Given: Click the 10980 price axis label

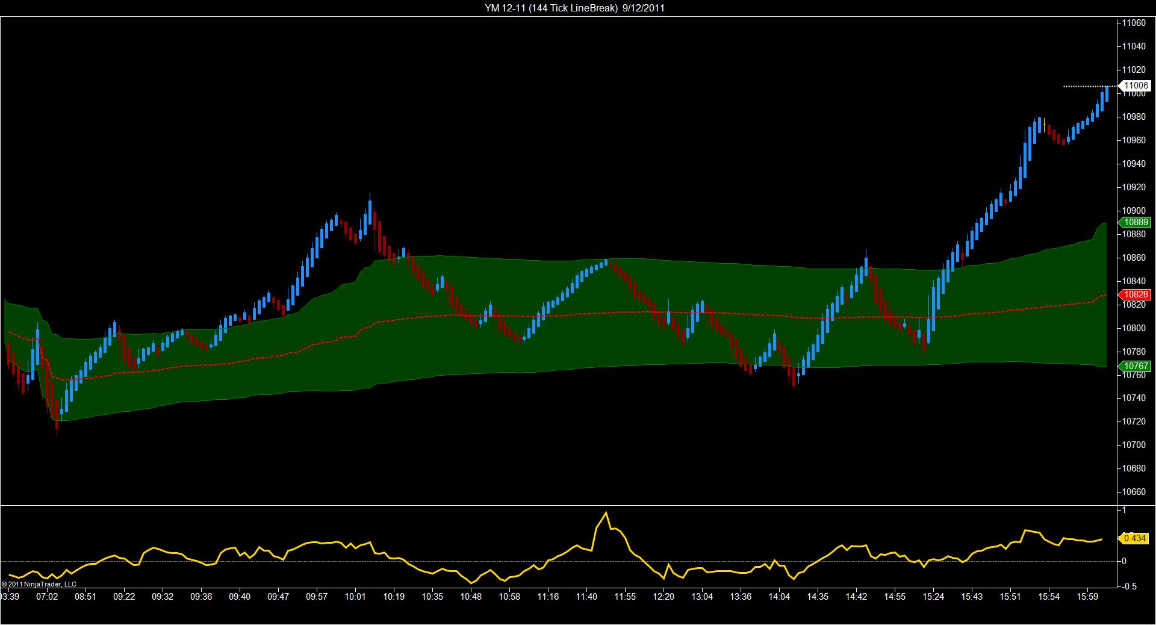Looking at the screenshot, I should [1133, 117].
